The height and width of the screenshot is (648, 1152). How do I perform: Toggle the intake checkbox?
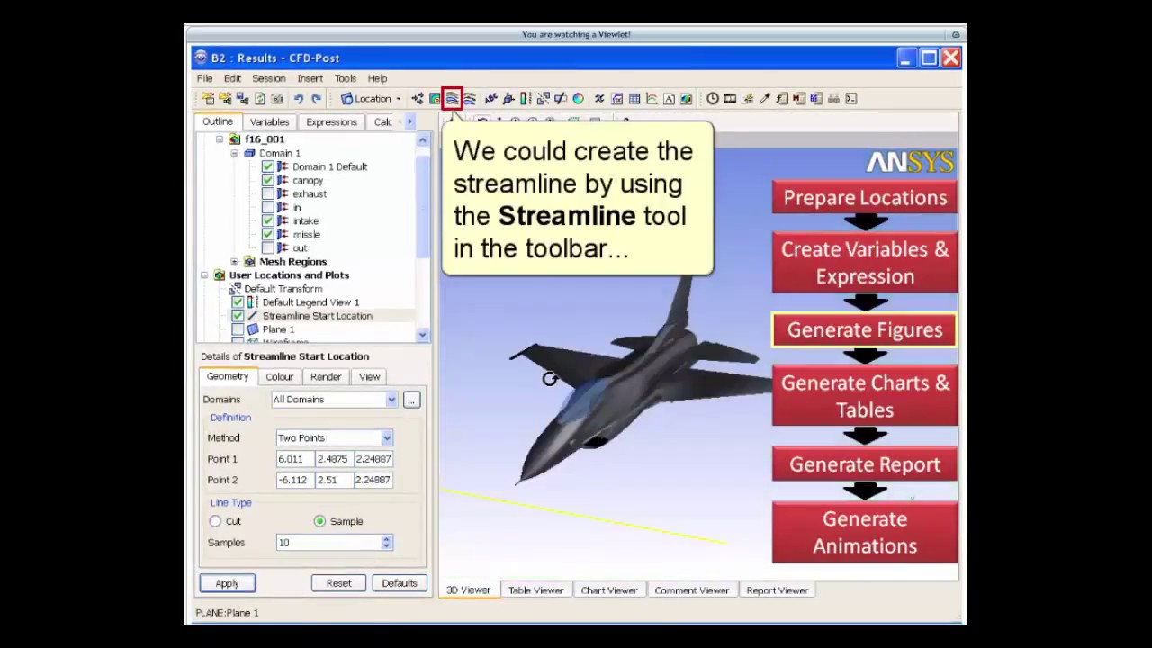(x=267, y=220)
